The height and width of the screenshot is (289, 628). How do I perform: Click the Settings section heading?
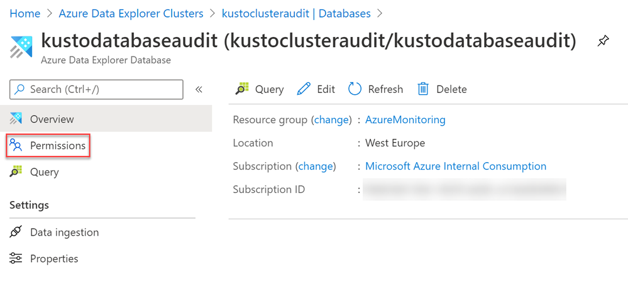pyautogui.click(x=30, y=205)
